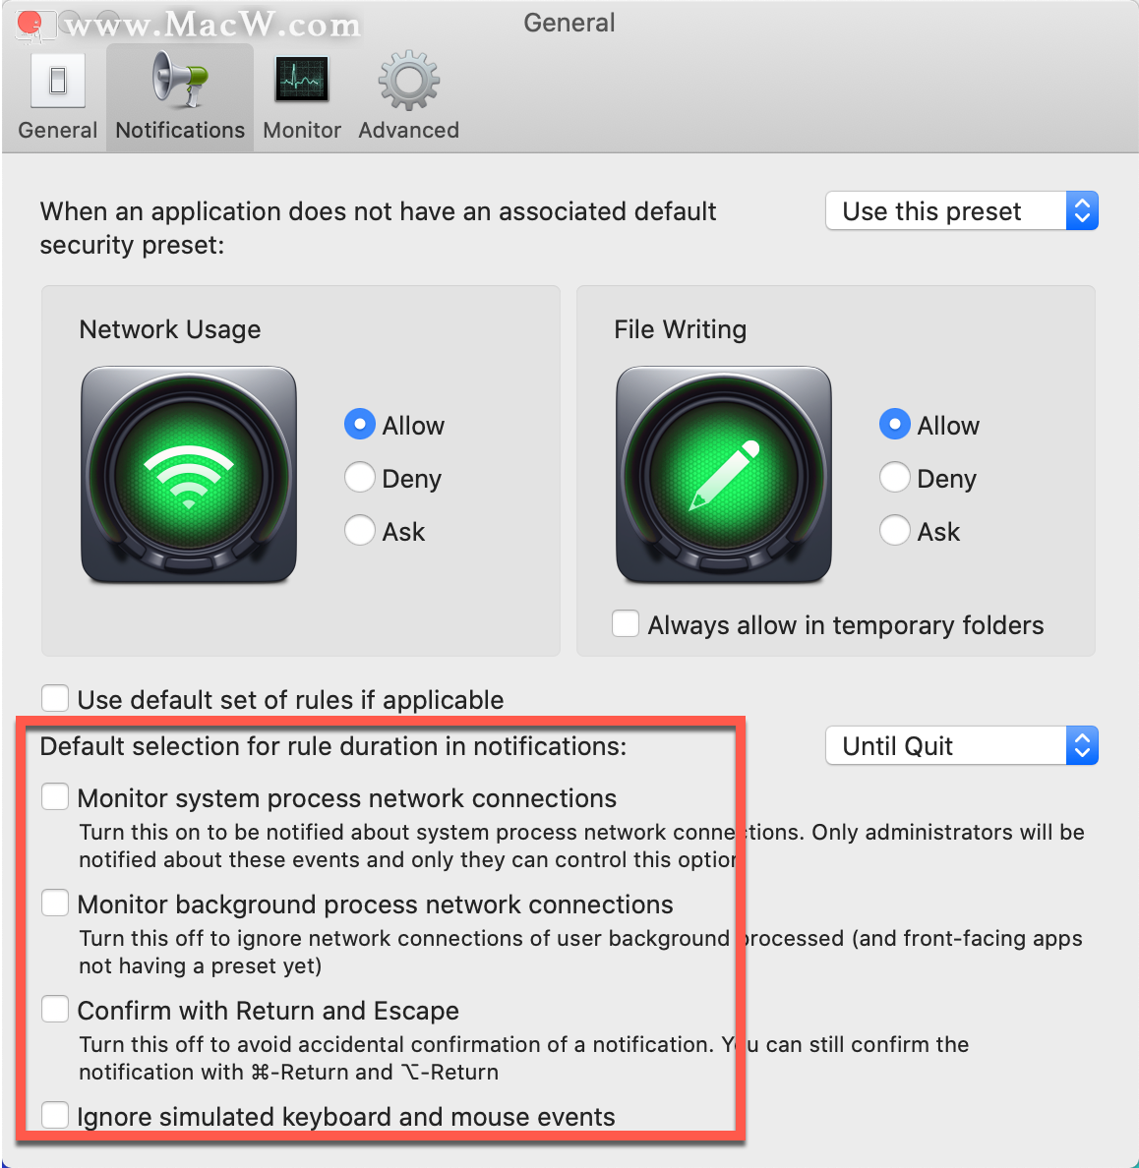Enable Always allow in temporary folders
The image size is (1139, 1168).
coord(626,624)
